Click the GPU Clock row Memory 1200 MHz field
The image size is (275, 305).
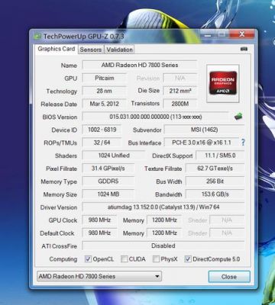164,220
